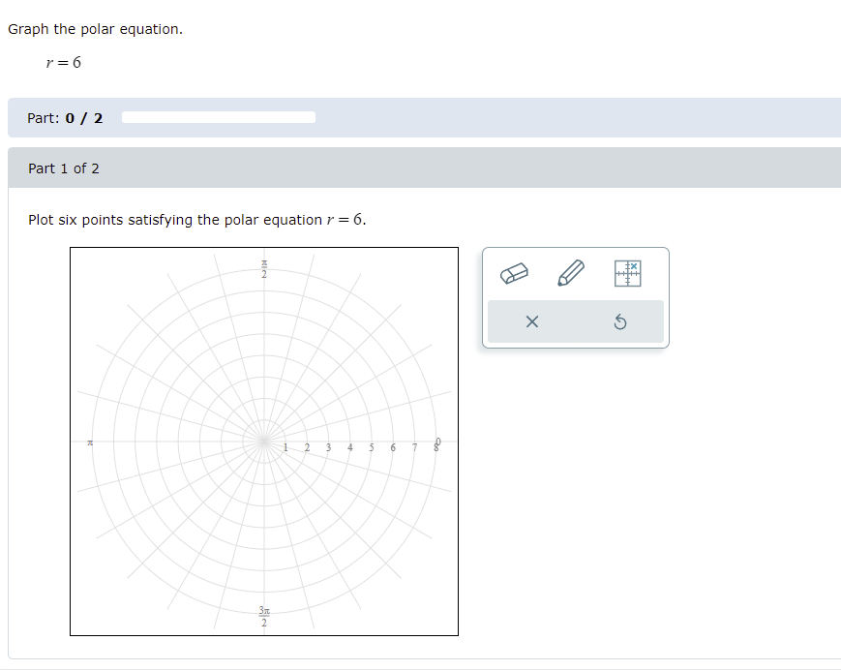Select the eraser tool in the graphing toolbar
This screenshot has height=671, width=841.
coord(514,273)
